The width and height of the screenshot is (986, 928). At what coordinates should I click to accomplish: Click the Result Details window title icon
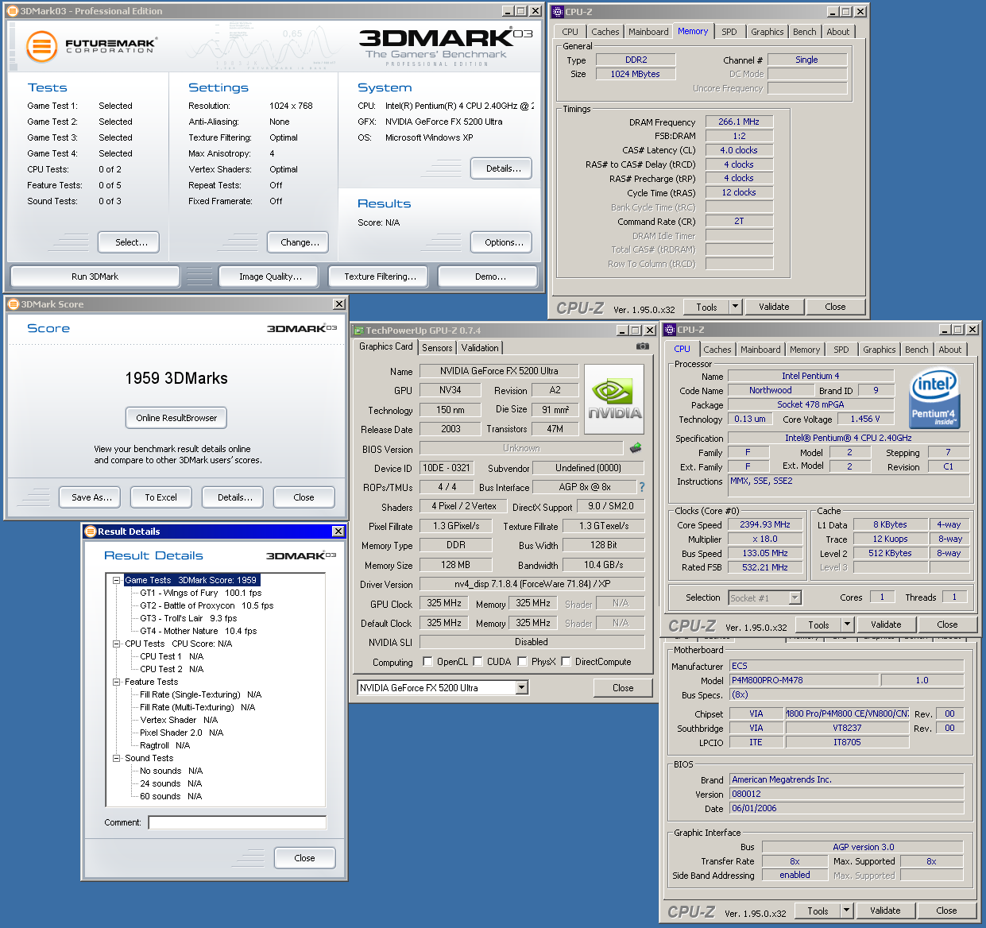[x=91, y=532]
